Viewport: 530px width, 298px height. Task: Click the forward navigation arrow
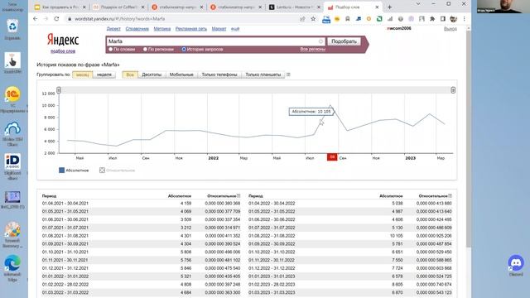[46, 19]
